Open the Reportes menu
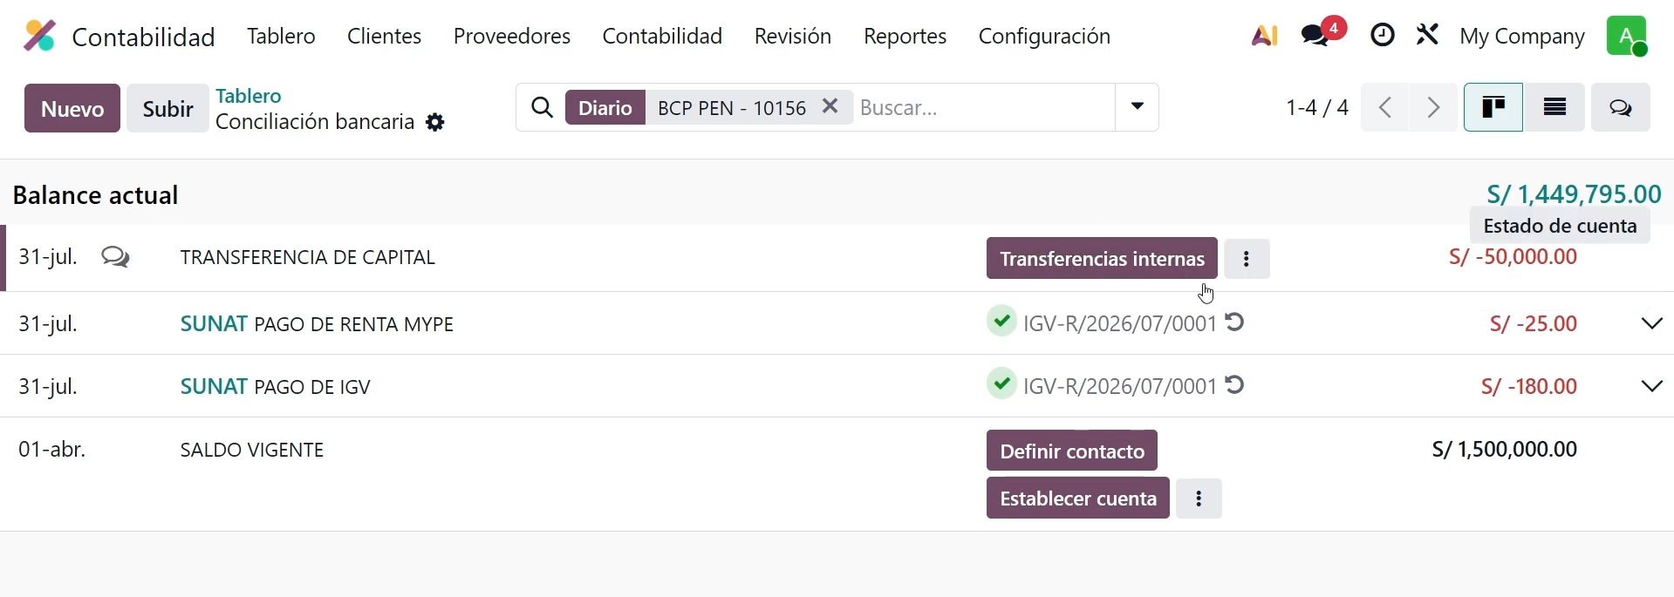The height and width of the screenshot is (597, 1674). point(905,37)
